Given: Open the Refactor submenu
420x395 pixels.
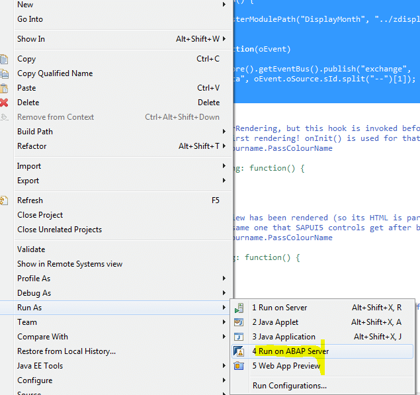Looking at the screenshot, I should pyautogui.click(x=225, y=146).
